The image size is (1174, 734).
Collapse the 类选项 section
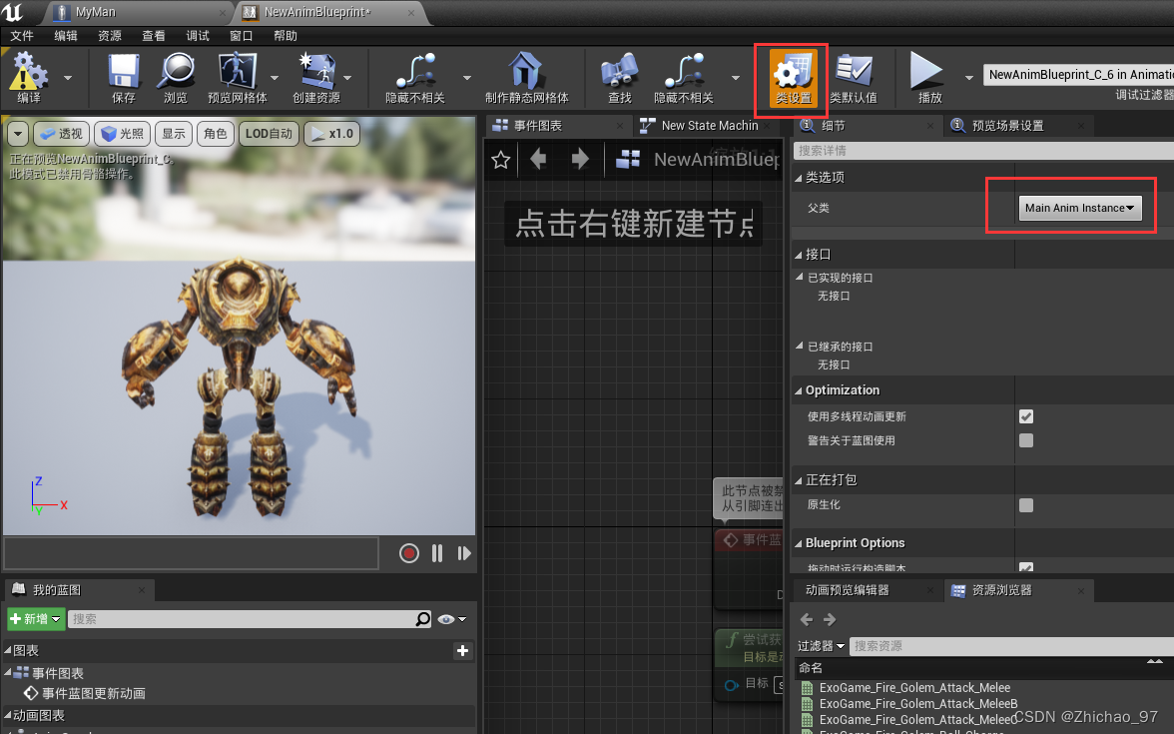coord(799,178)
